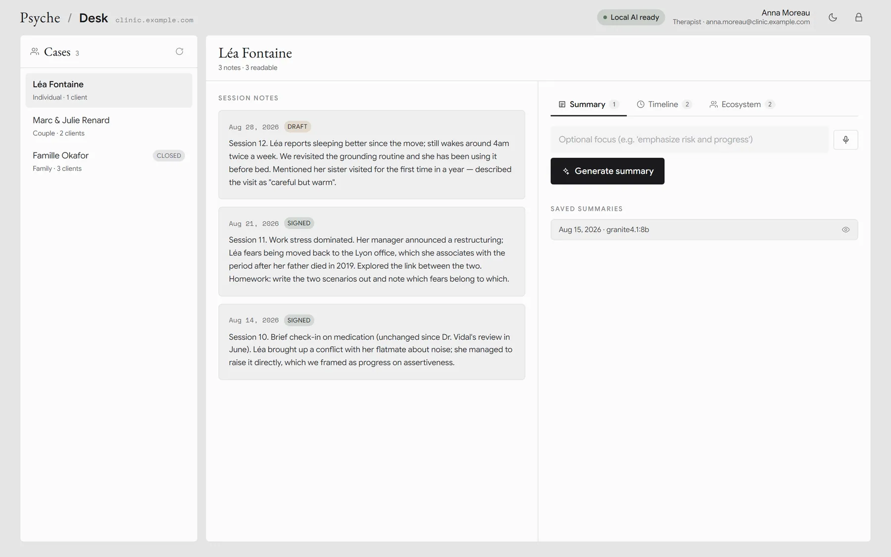Click the DRAFT badge on Session 12
This screenshot has width=891, height=557.
pos(297,127)
